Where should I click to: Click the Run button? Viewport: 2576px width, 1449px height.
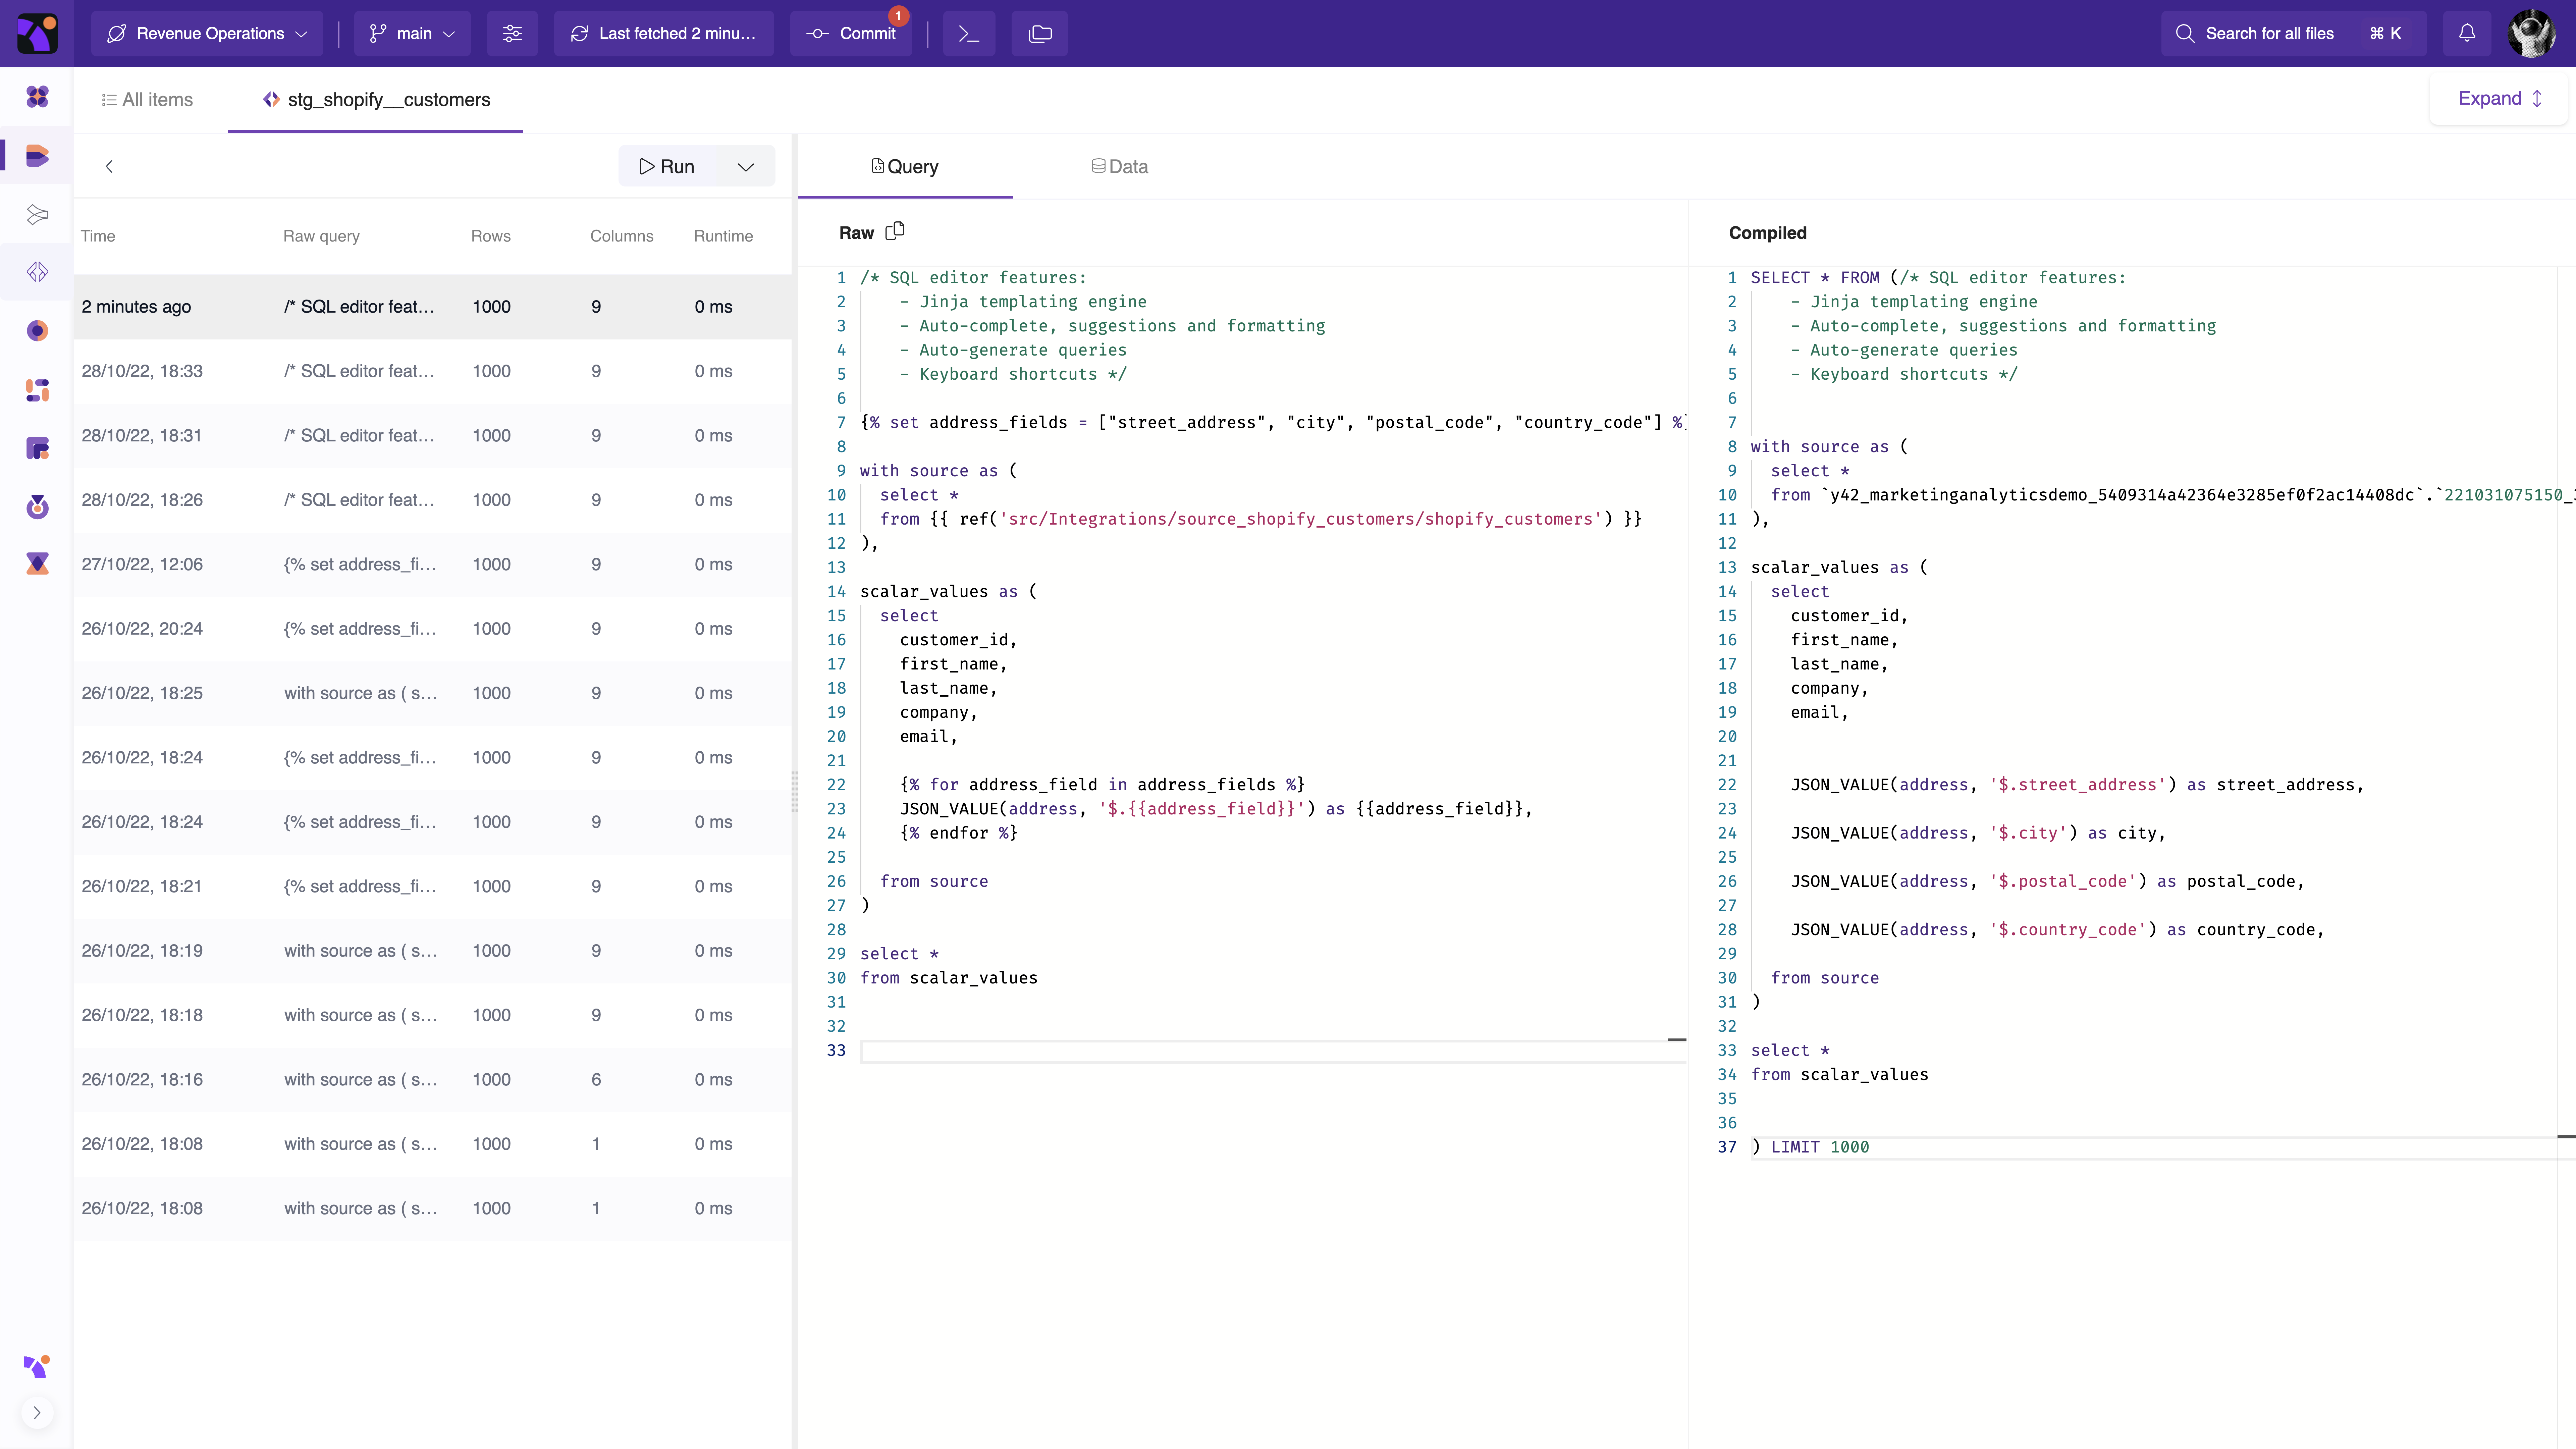[x=667, y=166]
